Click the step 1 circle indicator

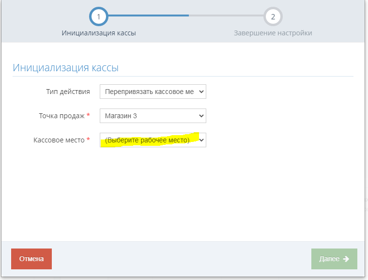[99, 16]
